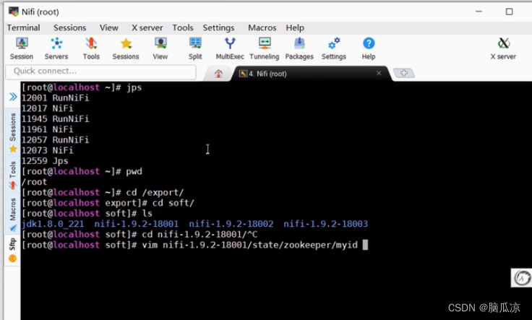Click the 12559 Jps process line
The width and height of the screenshot is (532, 320).
[45, 160]
